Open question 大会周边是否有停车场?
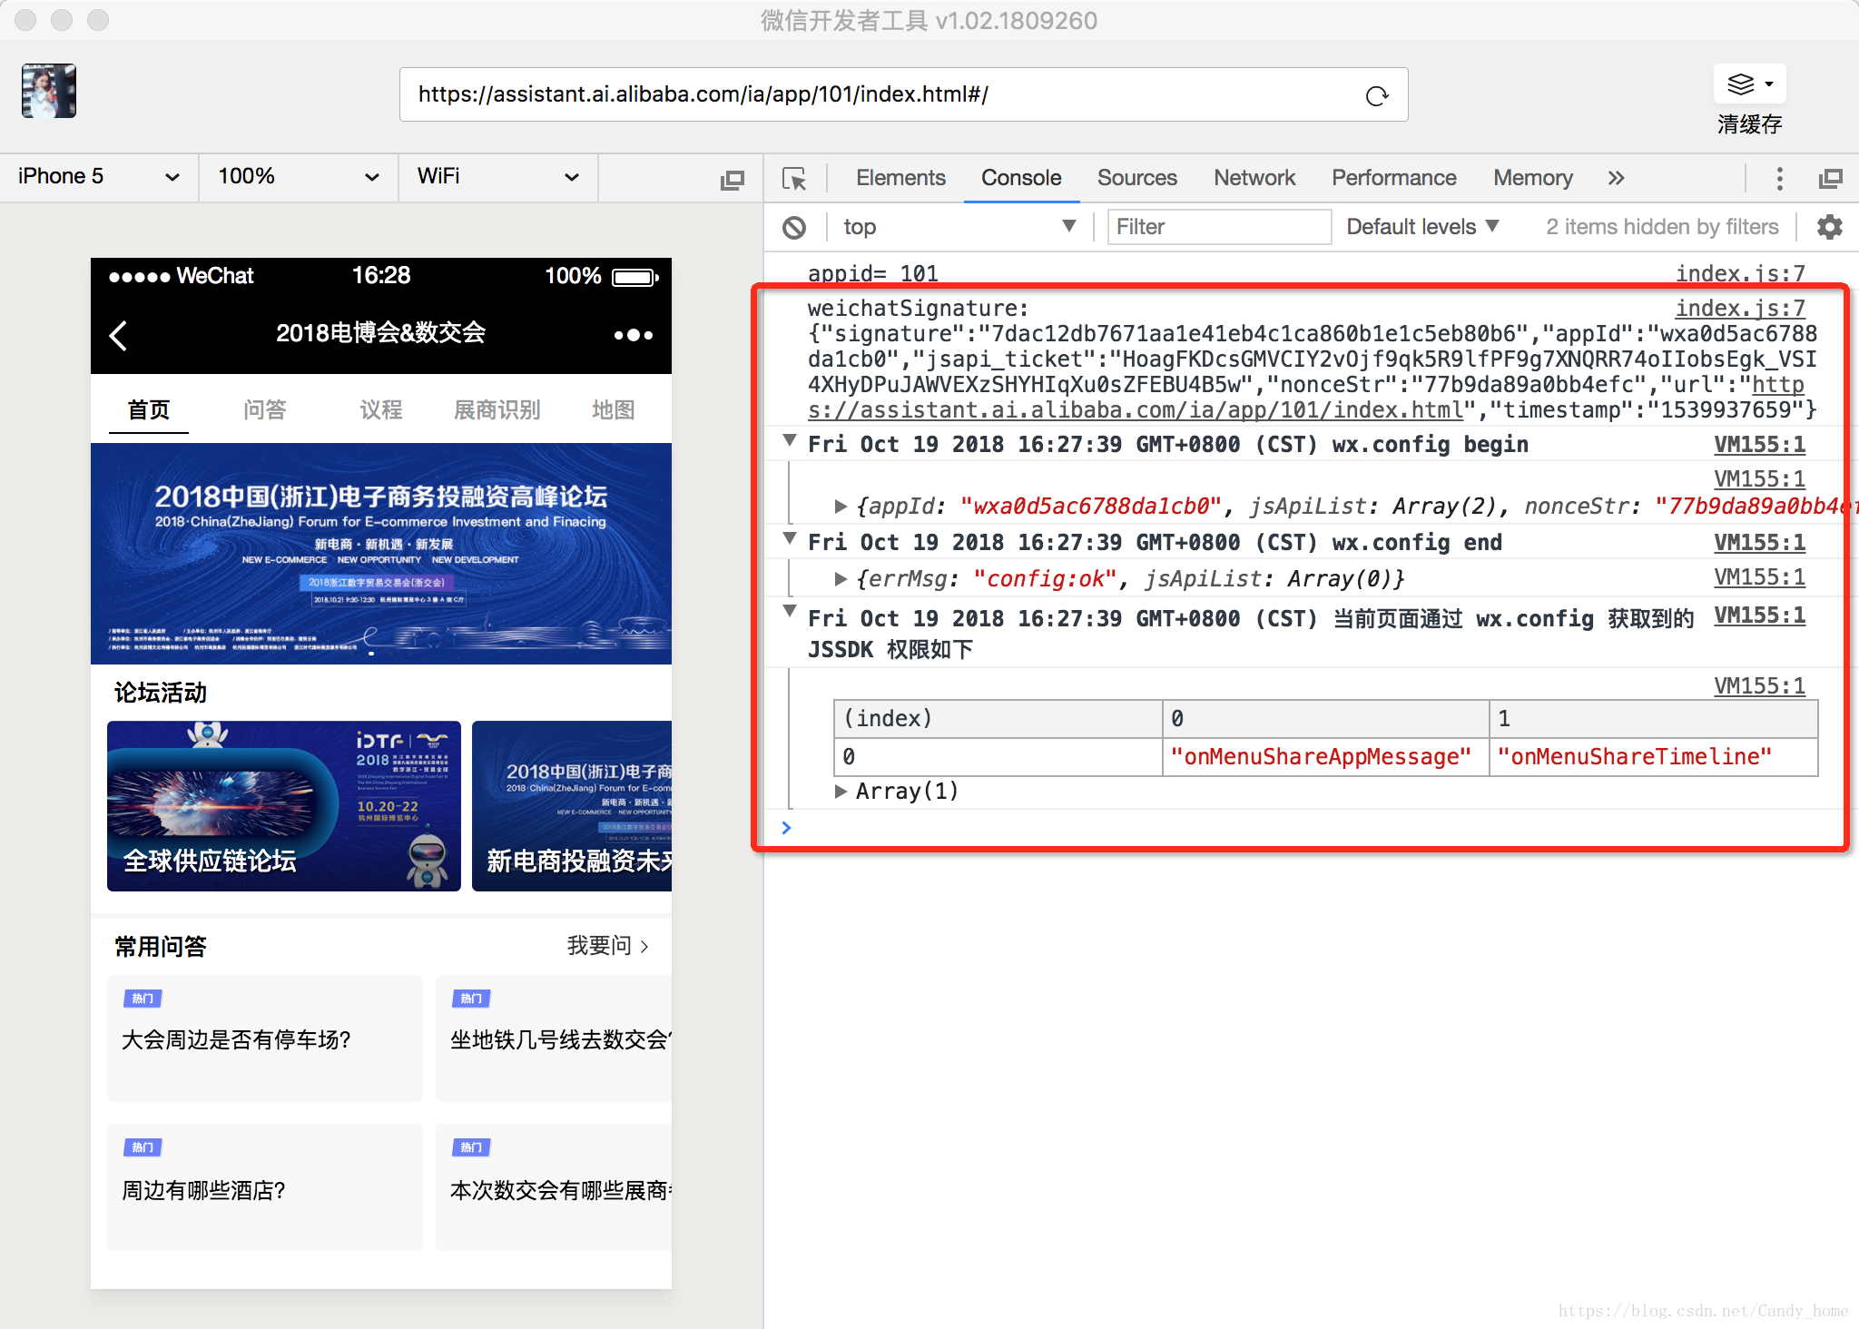This screenshot has width=1859, height=1329. point(265,1039)
